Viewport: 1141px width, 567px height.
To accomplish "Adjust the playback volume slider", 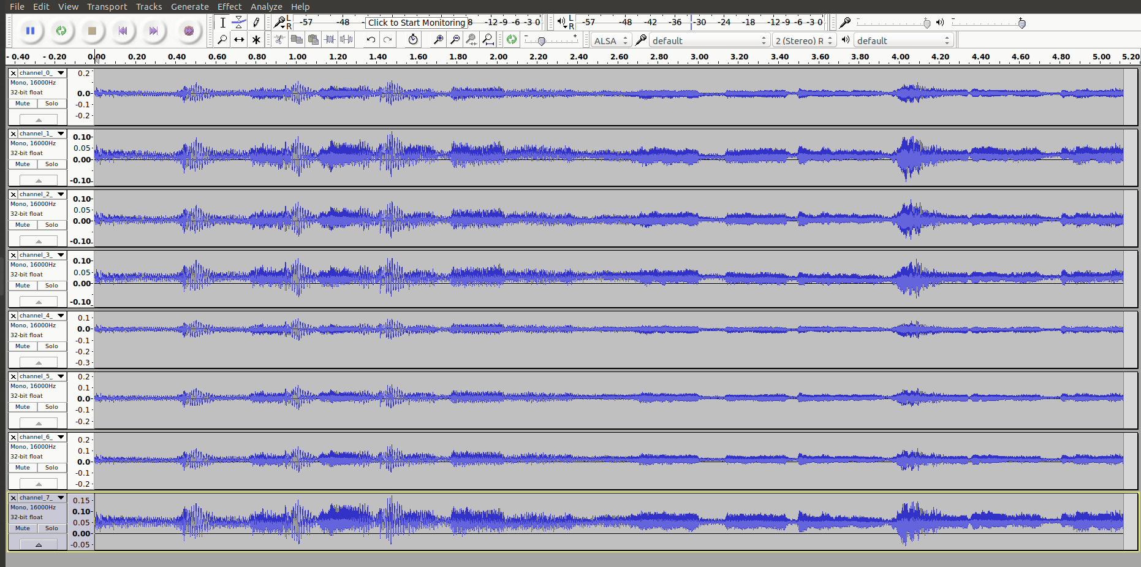I will pos(1021,23).
